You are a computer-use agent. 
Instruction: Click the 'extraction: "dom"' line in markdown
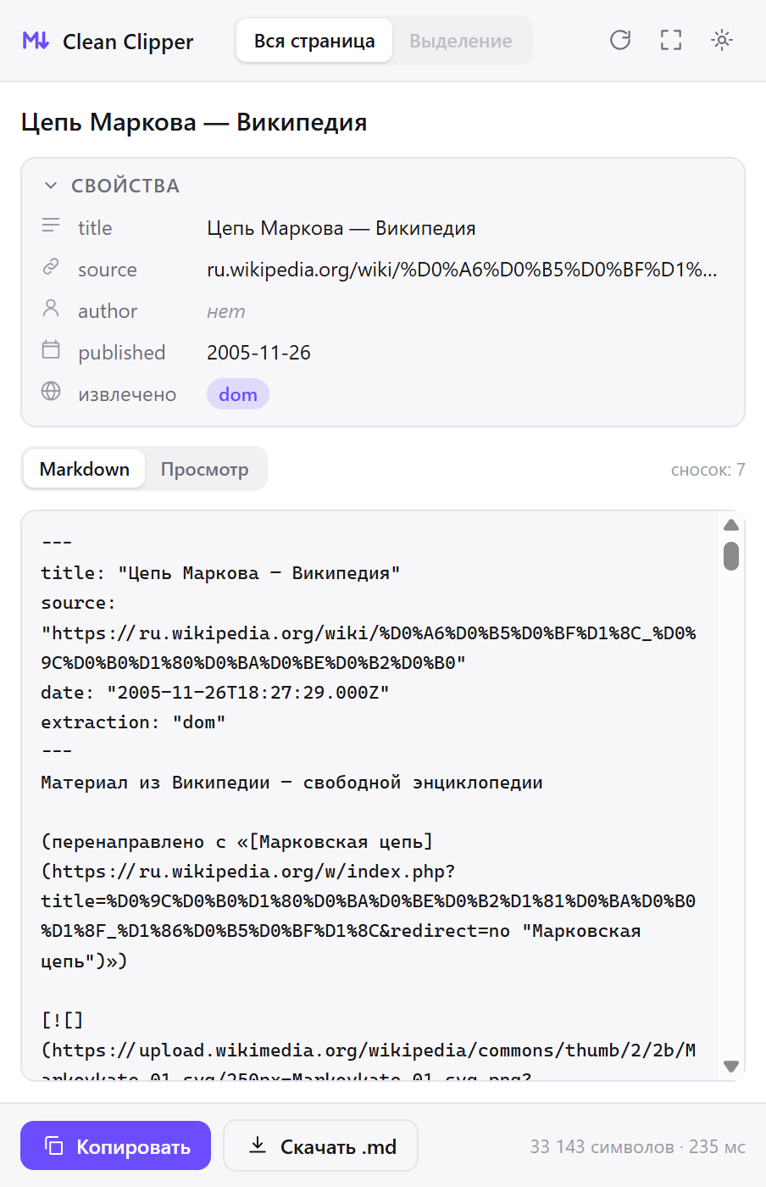point(133,722)
